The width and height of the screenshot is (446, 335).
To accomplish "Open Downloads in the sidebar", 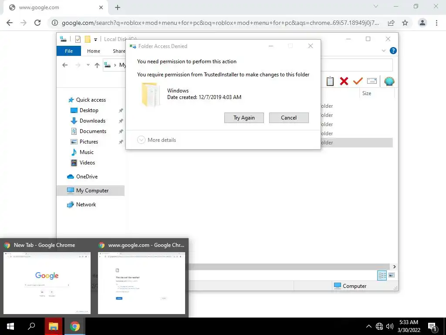I will 88,121.
